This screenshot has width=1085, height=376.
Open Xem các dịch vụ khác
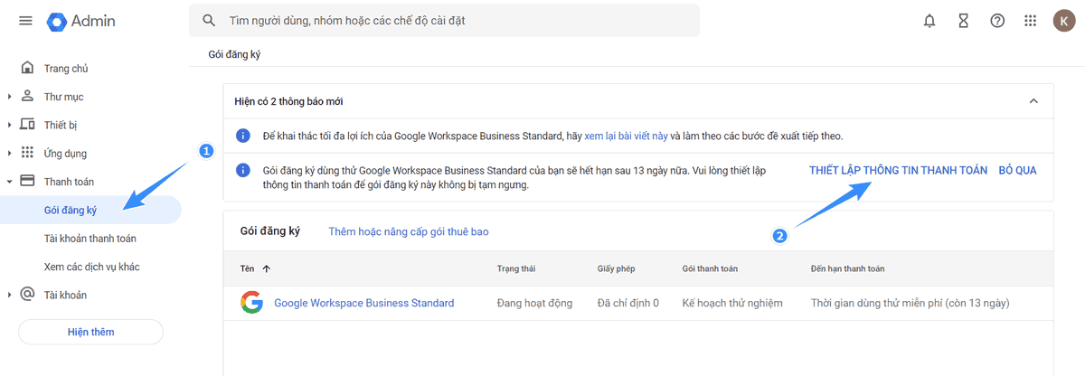90,267
